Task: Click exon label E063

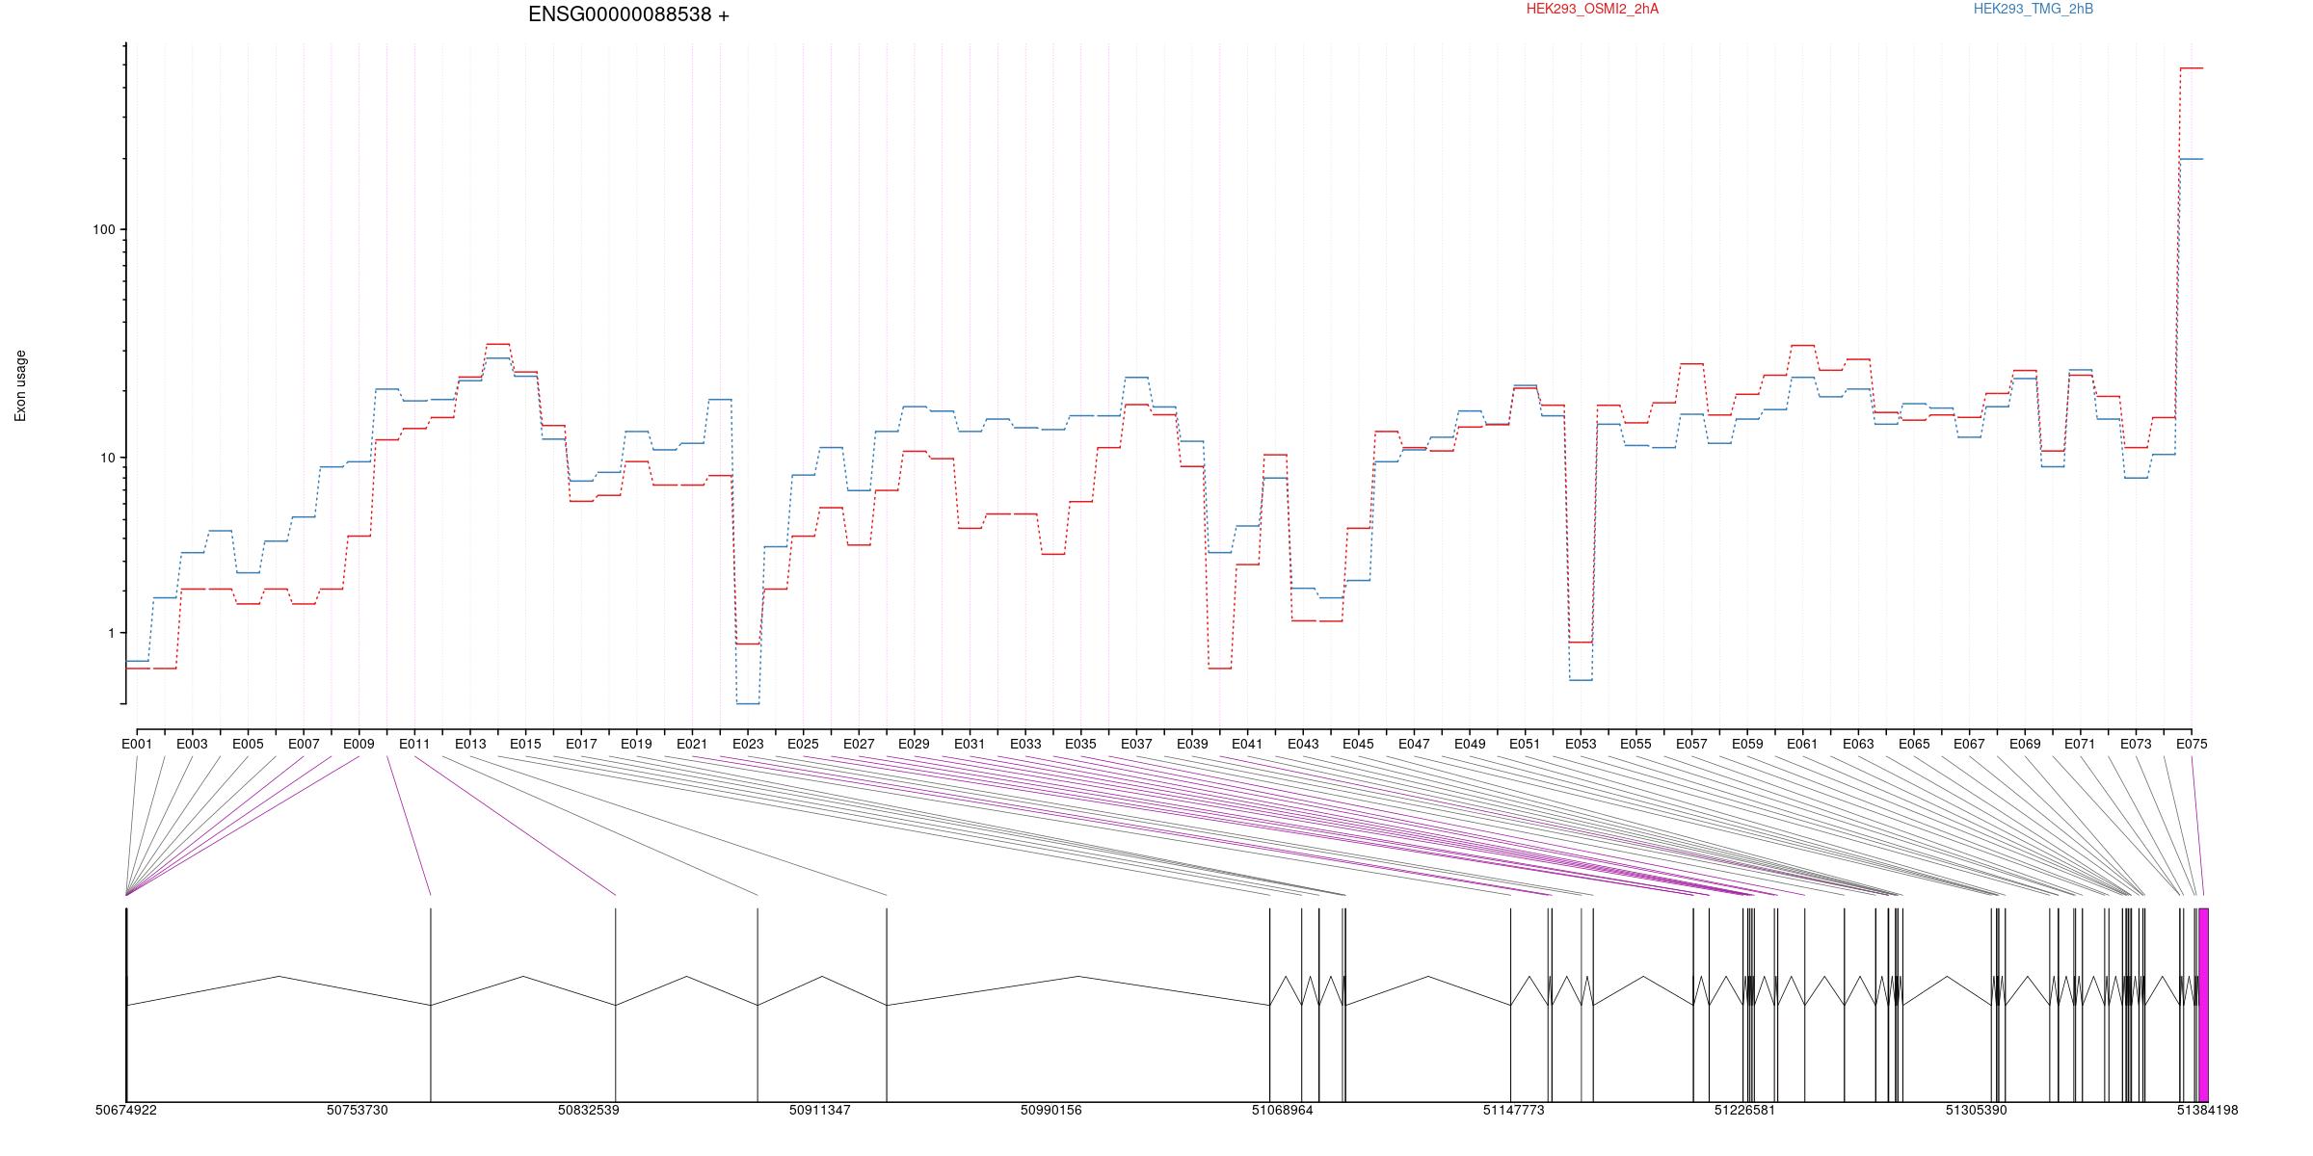Action: (x=1858, y=744)
